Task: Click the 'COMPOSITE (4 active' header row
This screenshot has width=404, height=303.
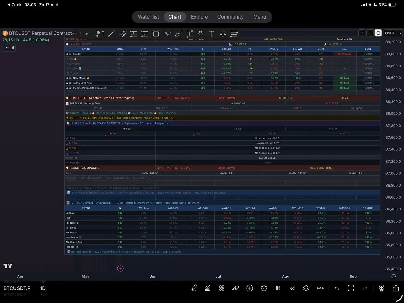Action: click(222, 98)
